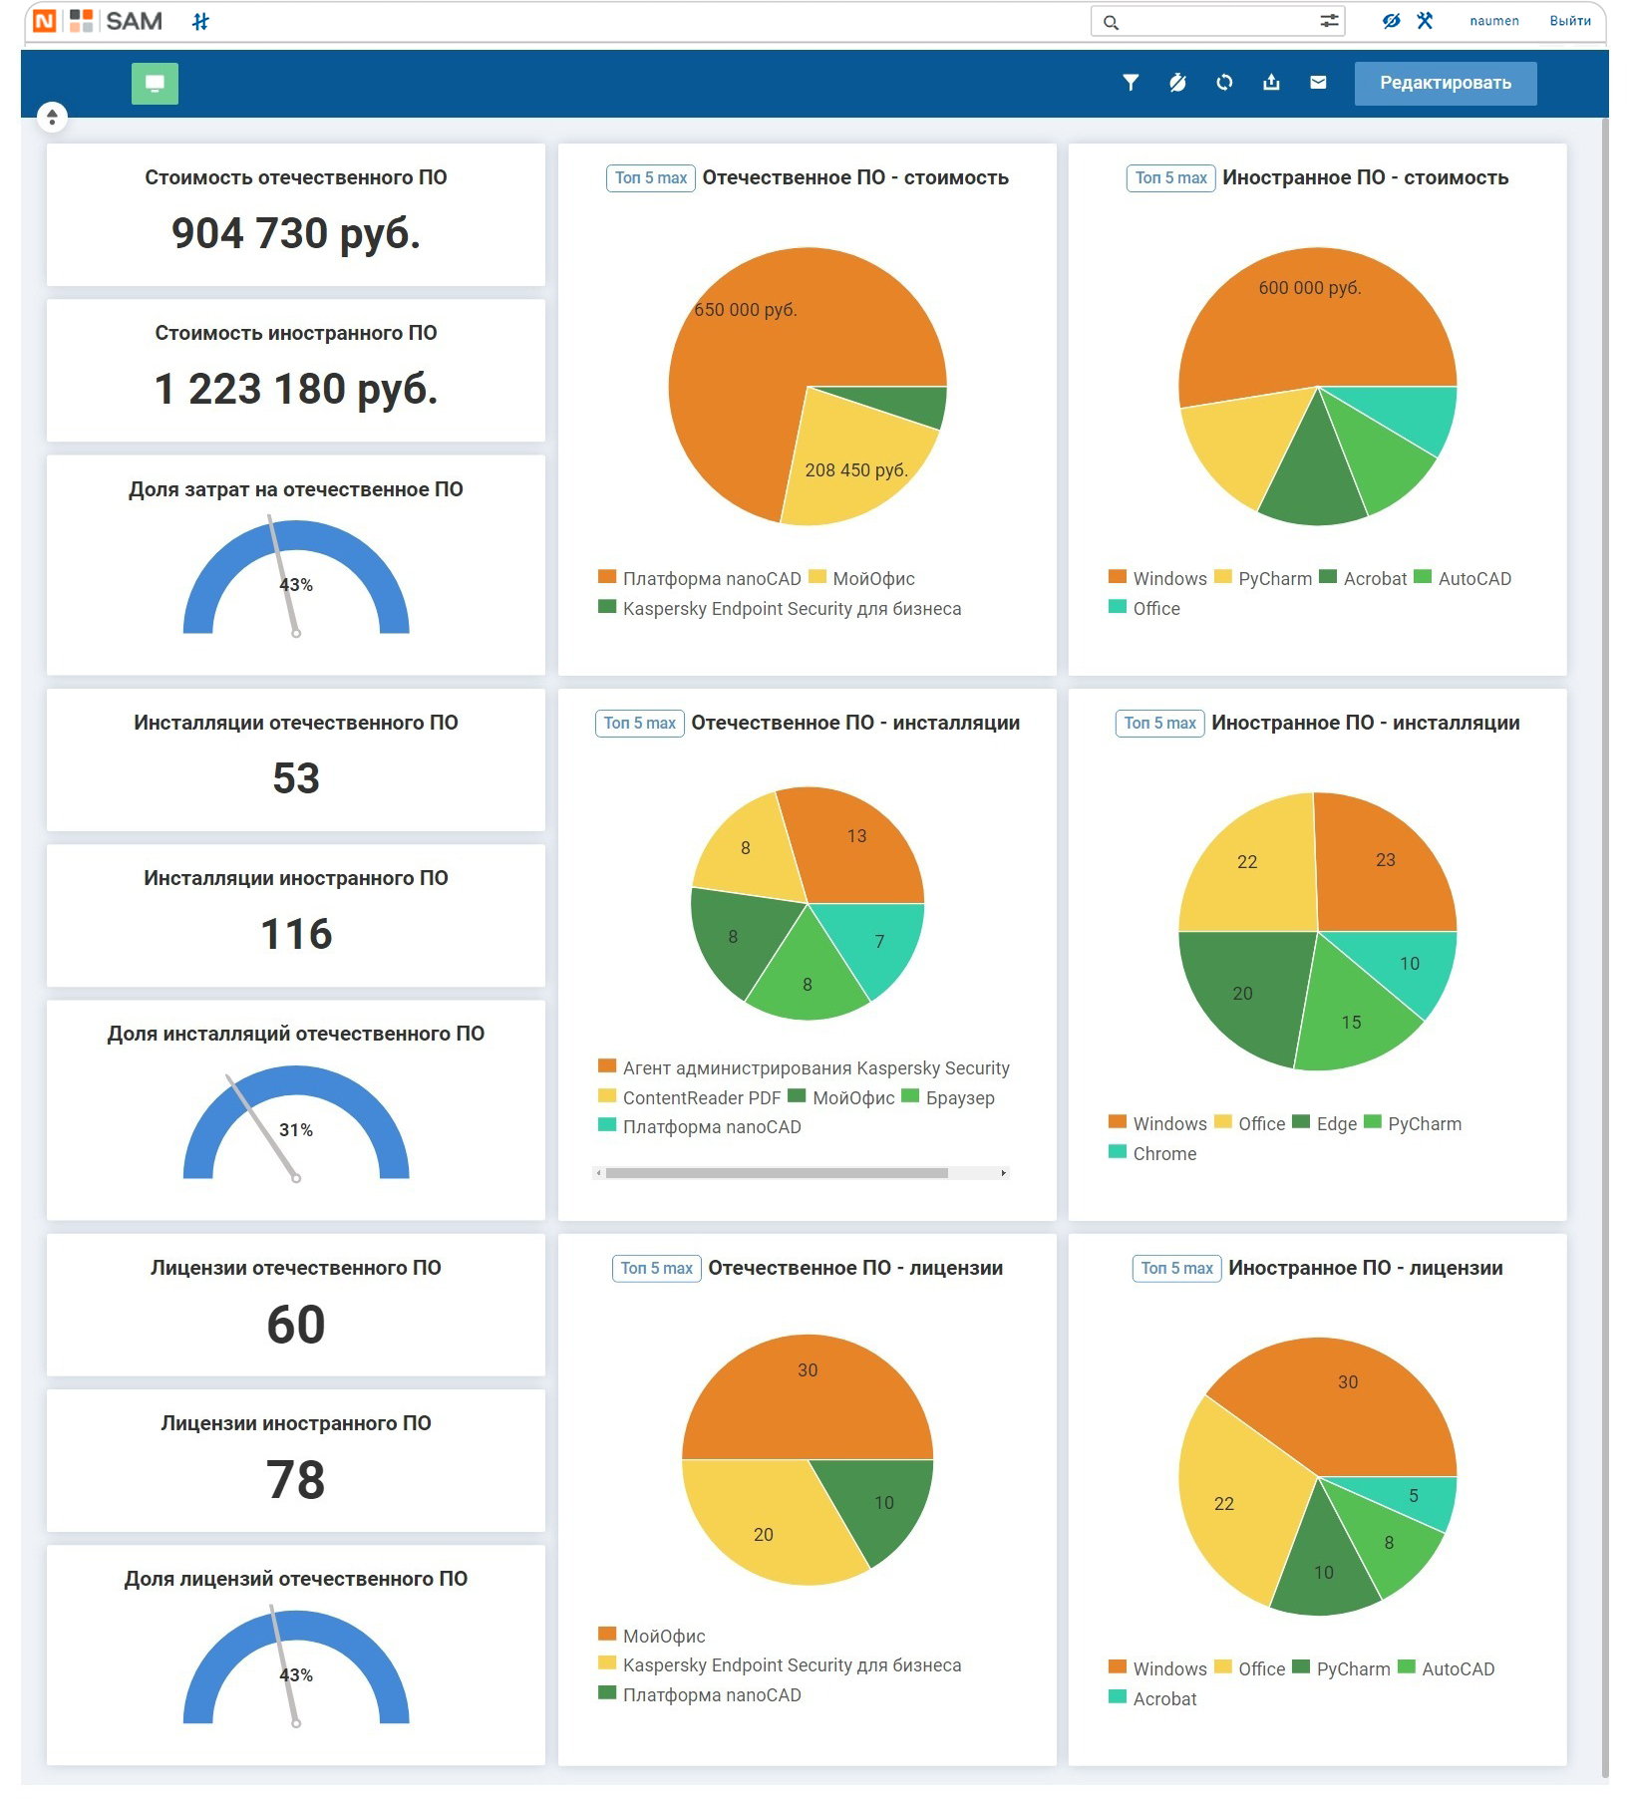Click slice 5 in foreign licenses pie
The width and height of the screenshot is (1630, 1806).
point(1414,1497)
